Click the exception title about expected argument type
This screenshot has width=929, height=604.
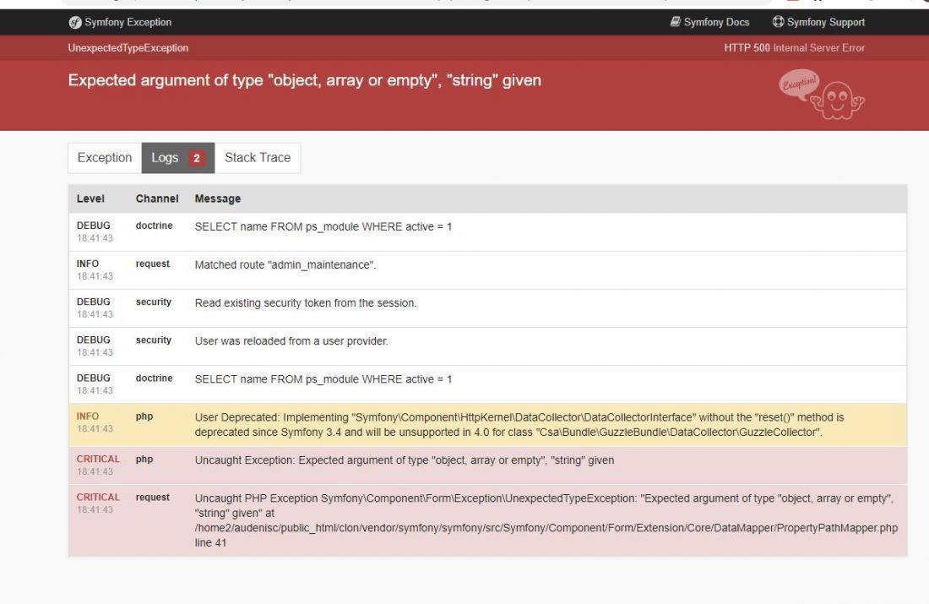[305, 80]
